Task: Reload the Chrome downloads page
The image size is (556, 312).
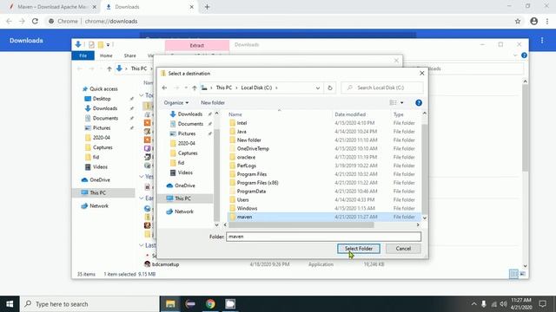Action: click(x=35, y=21)
